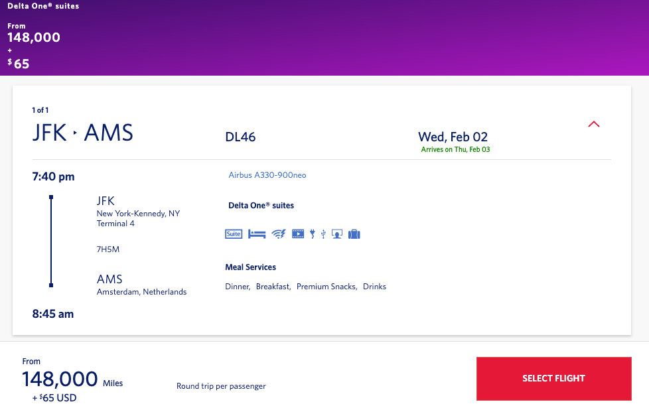Screen dimensions: 649x412
Task: Click the Wed, Feb 02 date
Action: point(453,137)
